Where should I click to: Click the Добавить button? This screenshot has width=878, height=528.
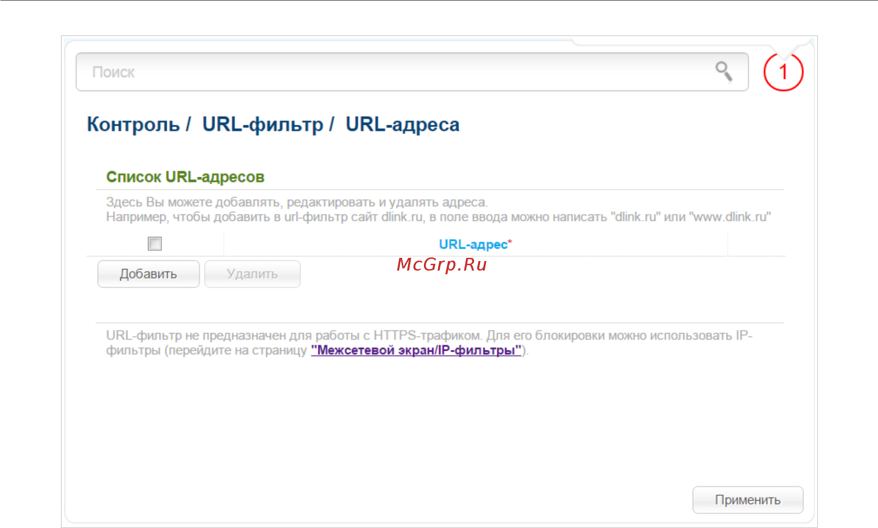pyautogui.click(x=148, y=274)
